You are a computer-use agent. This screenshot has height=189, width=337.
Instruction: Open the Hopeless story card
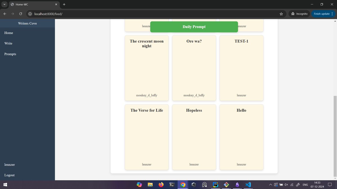(194, 137)
